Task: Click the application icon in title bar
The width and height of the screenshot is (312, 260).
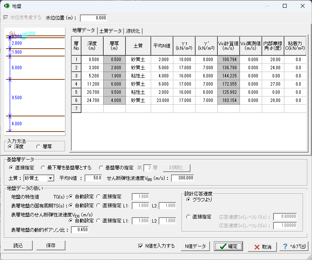Action: tap(6, 6)
